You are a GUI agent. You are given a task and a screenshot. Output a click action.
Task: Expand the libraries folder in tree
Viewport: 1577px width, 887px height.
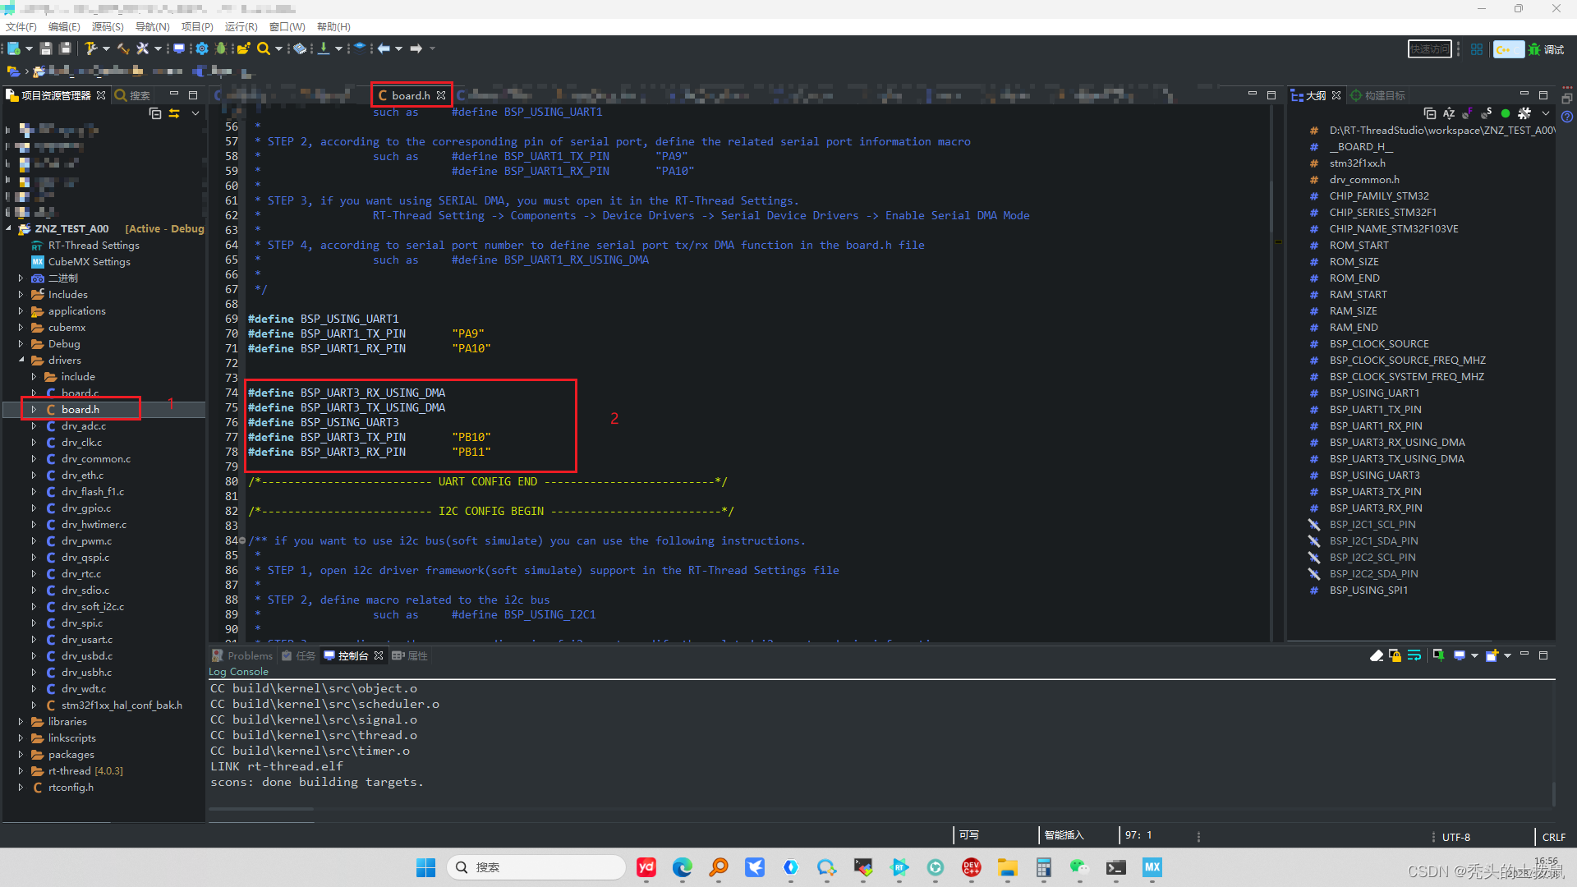(x=21, y=721)
